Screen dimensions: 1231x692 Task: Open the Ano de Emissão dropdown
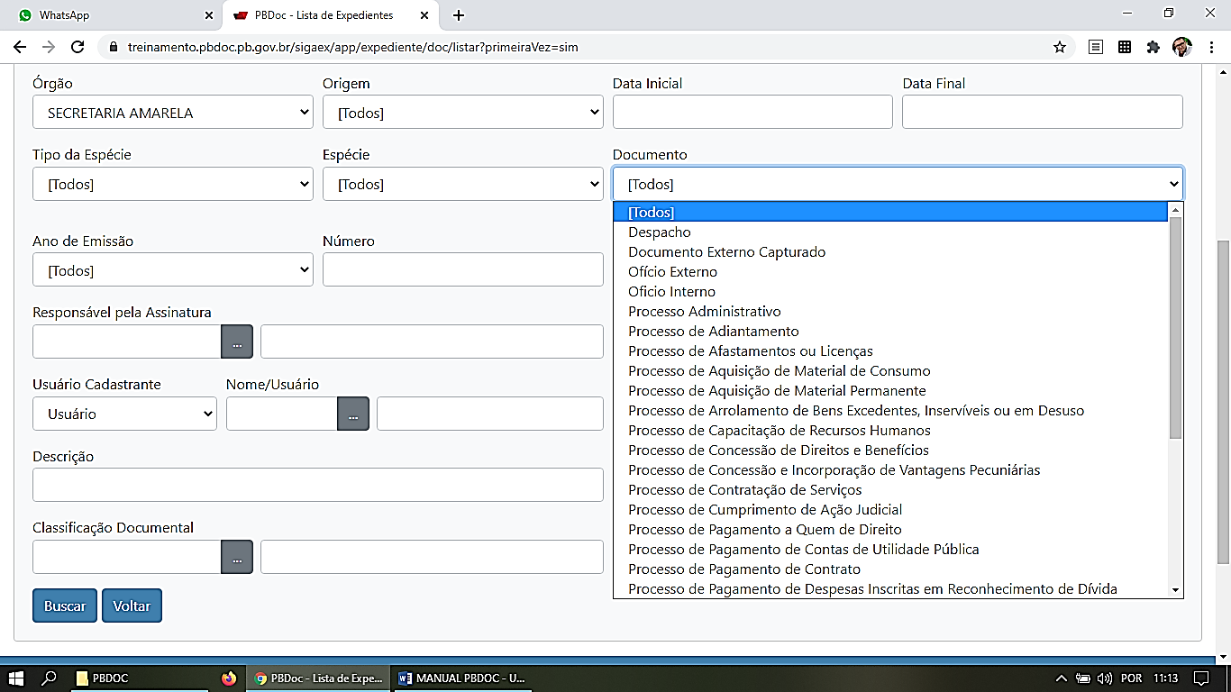173,270
